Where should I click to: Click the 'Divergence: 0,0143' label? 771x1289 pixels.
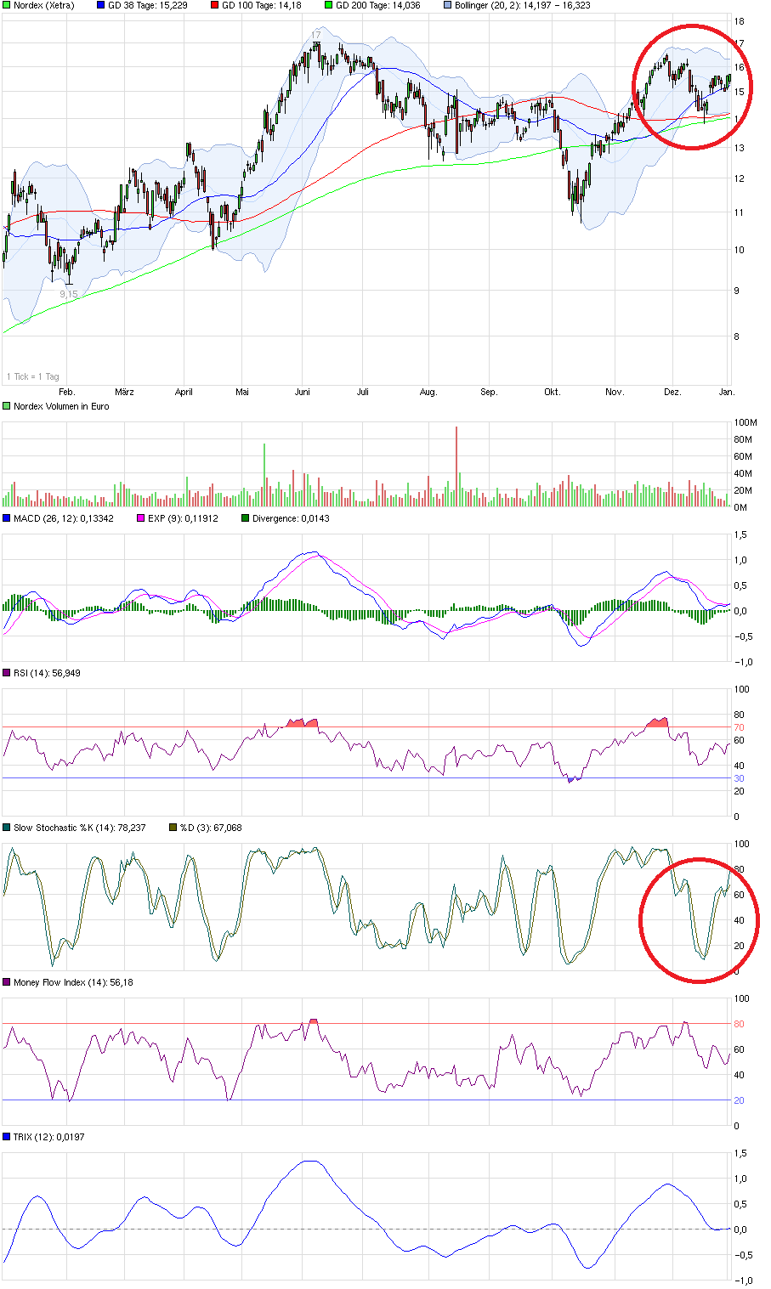click(x=291, y=518)
